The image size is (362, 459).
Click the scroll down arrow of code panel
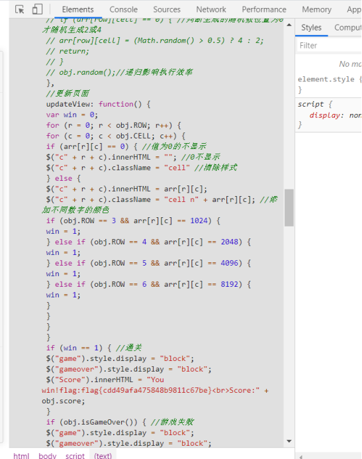[289, 441]
